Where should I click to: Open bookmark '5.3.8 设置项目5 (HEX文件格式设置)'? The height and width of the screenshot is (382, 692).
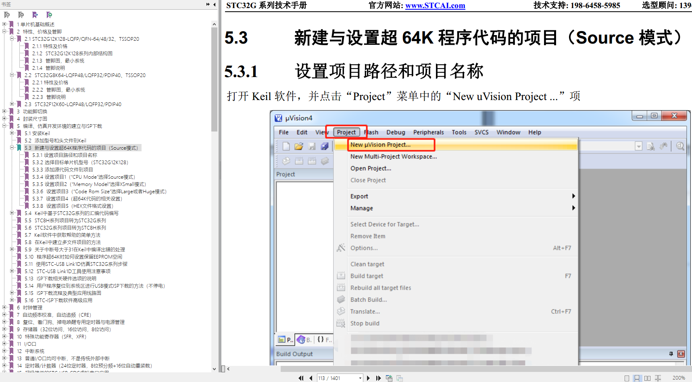[x=73, y=206]
